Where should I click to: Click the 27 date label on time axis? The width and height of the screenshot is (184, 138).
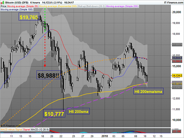(x=83, y=136)
